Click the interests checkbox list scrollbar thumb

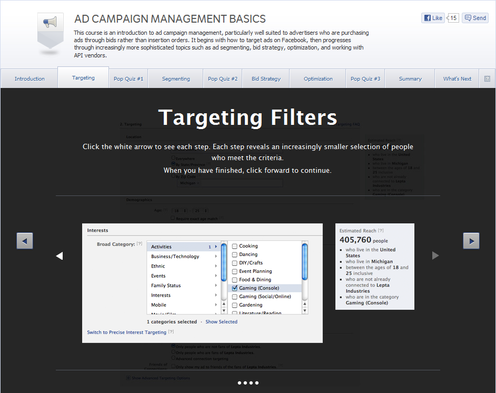coord(305,261)
